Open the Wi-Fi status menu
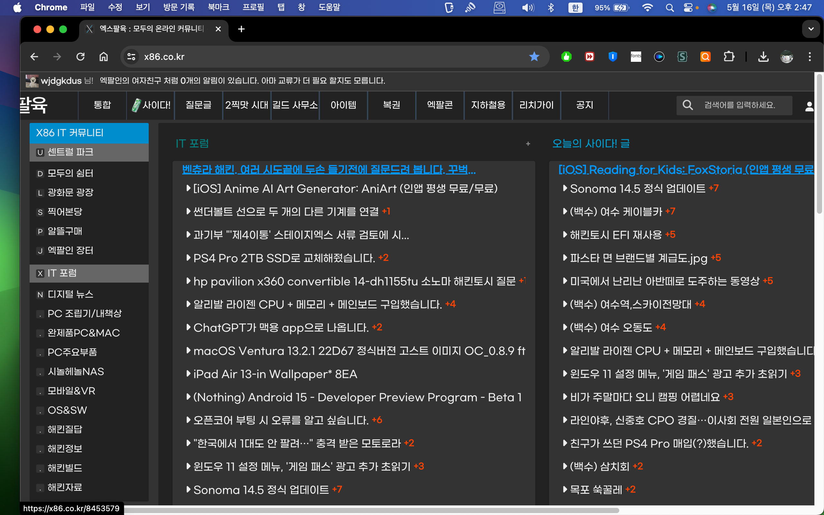 coord(647,7)
